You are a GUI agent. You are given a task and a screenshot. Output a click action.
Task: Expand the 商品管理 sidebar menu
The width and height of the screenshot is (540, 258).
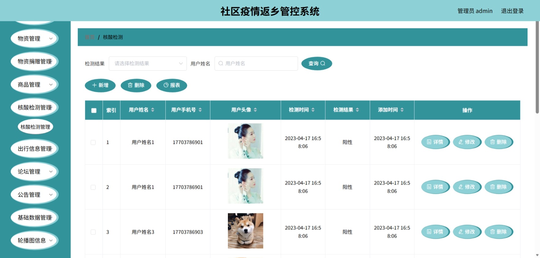pos(34,85)
